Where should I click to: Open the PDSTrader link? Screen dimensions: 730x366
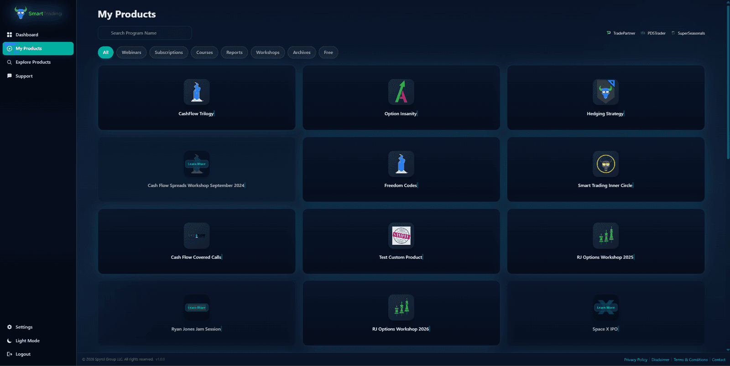coord(653,33)
